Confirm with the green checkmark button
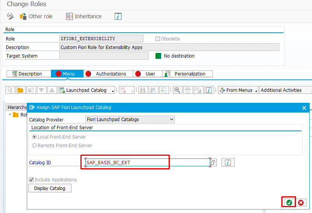This screenshot has width=312, height=213. tap(289, 202)
